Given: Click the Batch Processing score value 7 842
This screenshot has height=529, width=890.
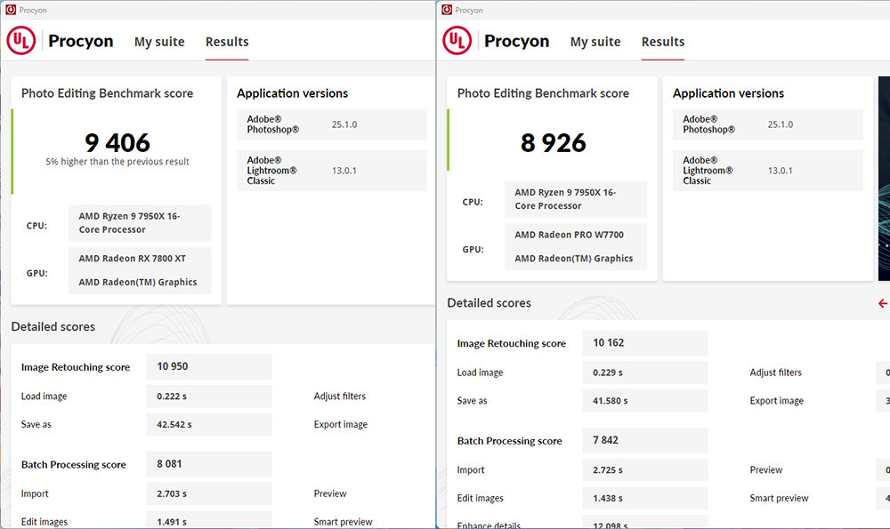Looking at the screenshot, I should pyautogui.click(x=605, y=440).
